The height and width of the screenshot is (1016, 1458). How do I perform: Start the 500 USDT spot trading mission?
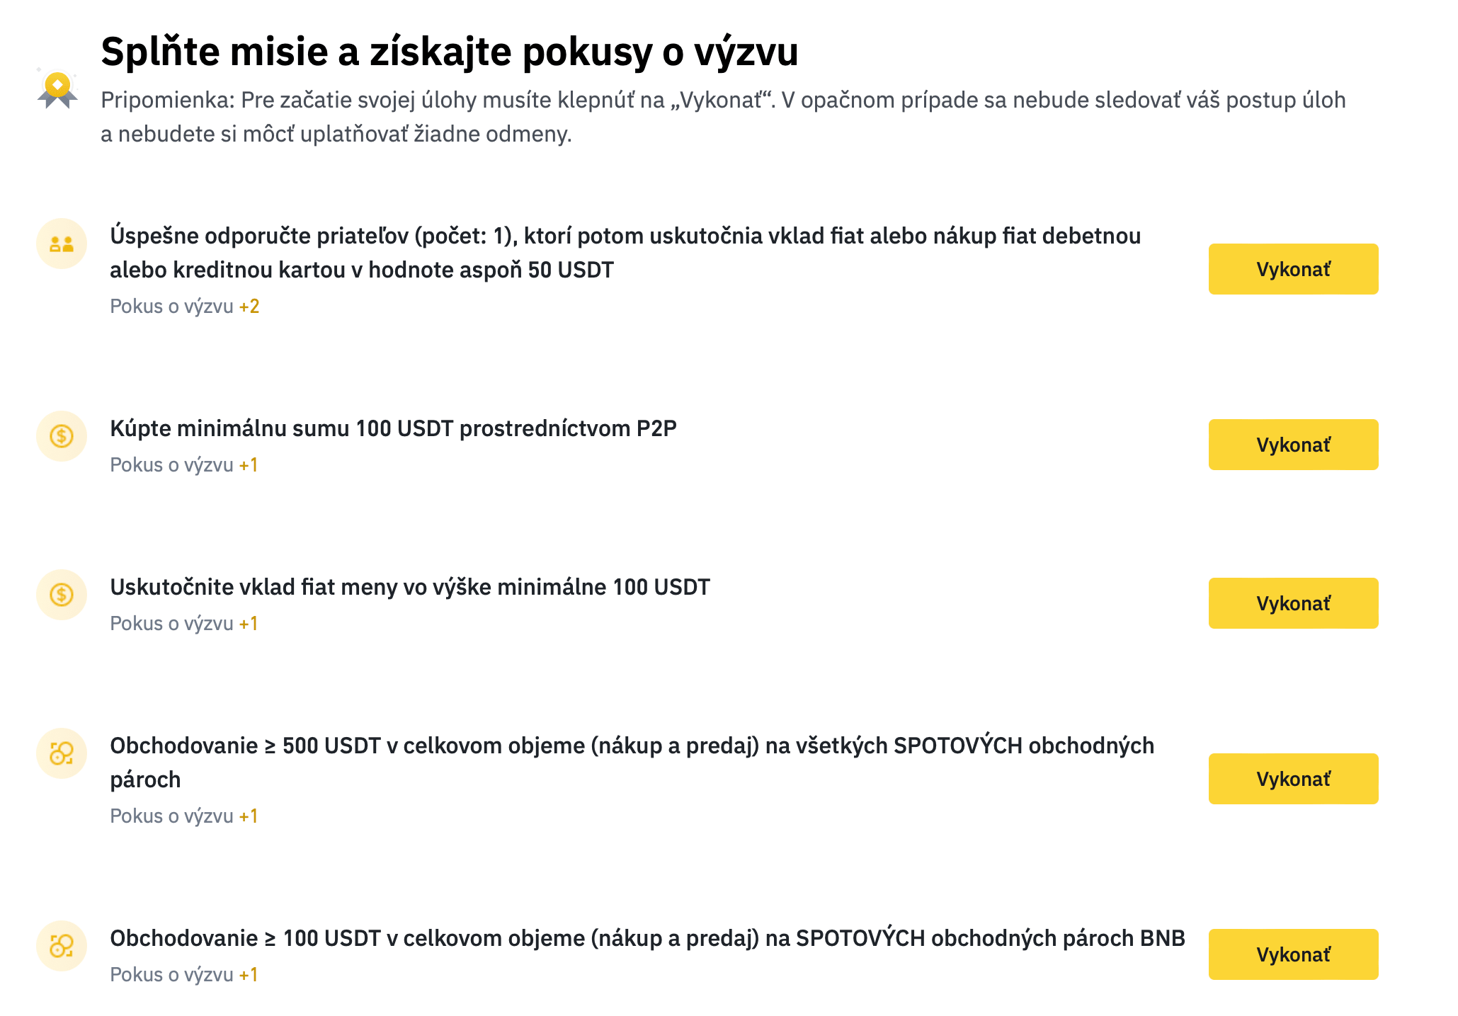[1292, 779]
